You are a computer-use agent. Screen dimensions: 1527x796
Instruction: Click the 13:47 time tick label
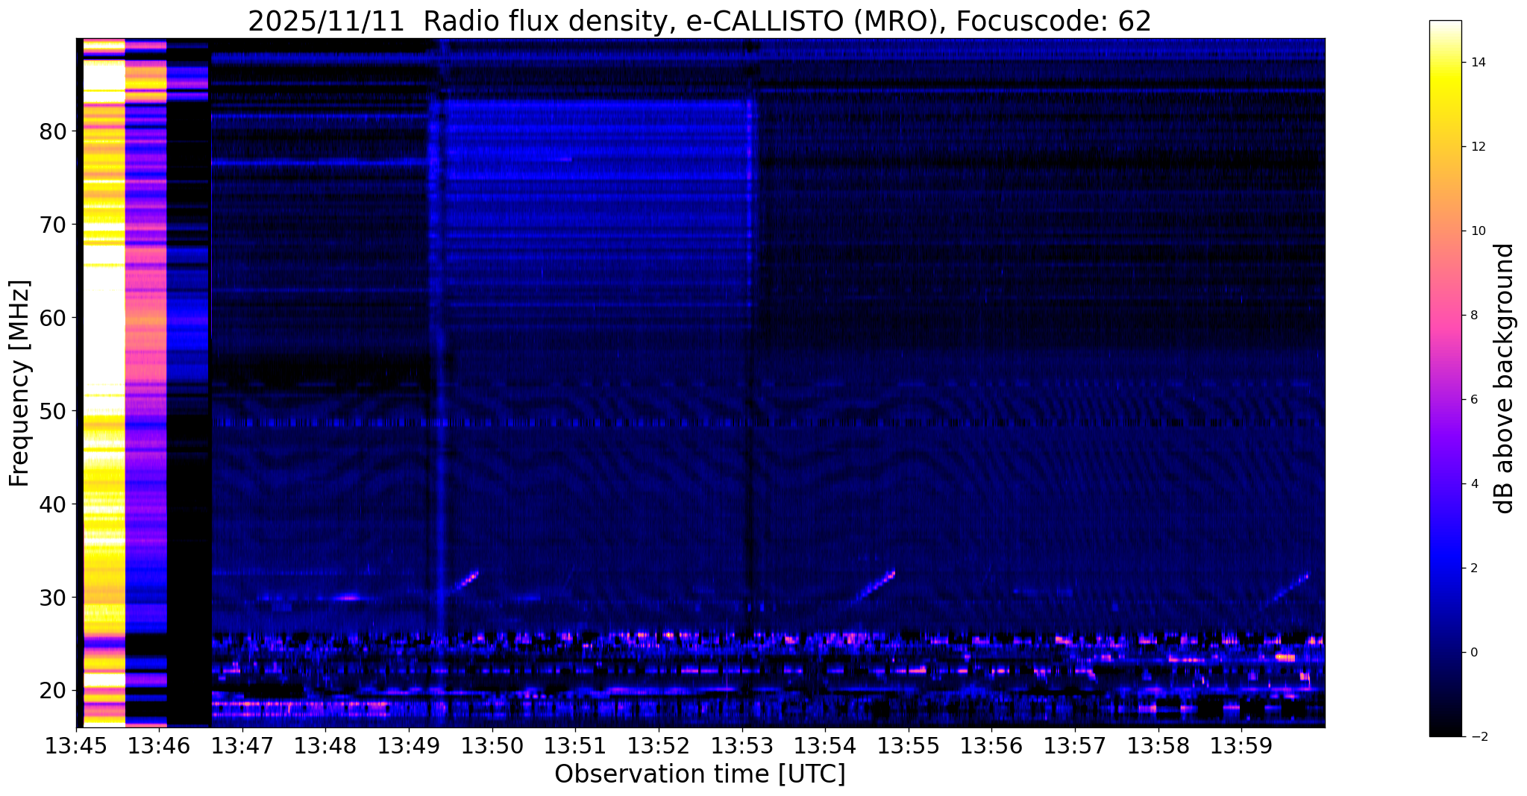tap(242, 745)
